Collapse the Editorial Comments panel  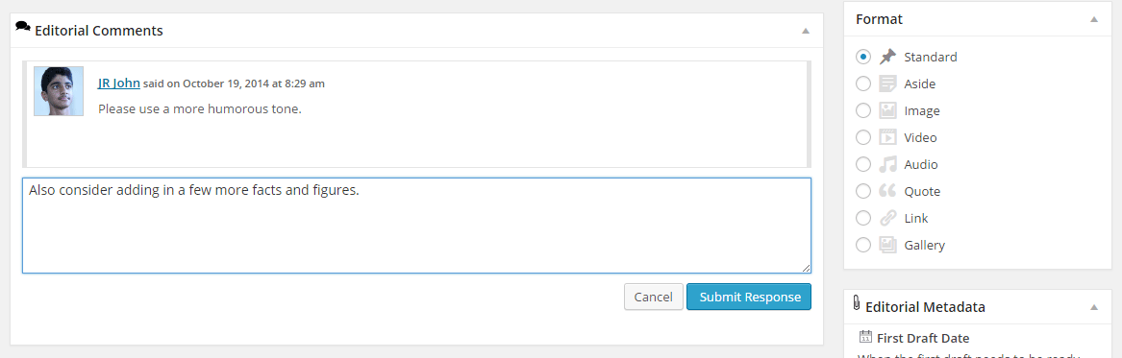click(805, 31)
